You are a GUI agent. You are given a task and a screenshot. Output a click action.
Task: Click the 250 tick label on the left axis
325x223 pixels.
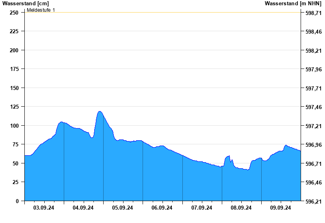[x=14, y=13]
